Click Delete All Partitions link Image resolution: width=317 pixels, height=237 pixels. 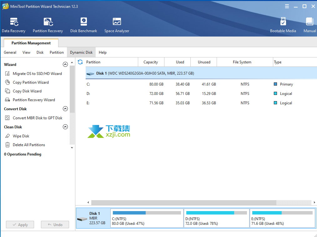coord(29,145)
